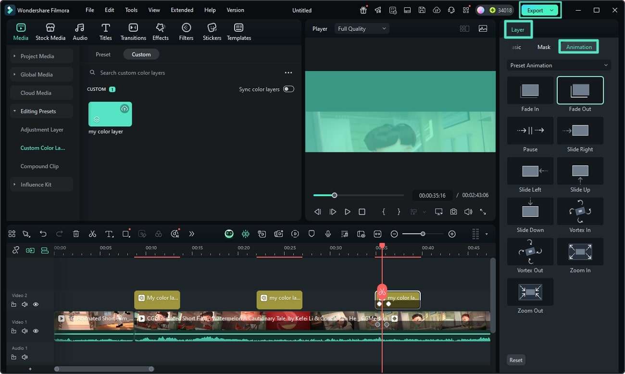Enter fullscreen preview
This screenshot has width=625, height=374.
pos(483,212)
